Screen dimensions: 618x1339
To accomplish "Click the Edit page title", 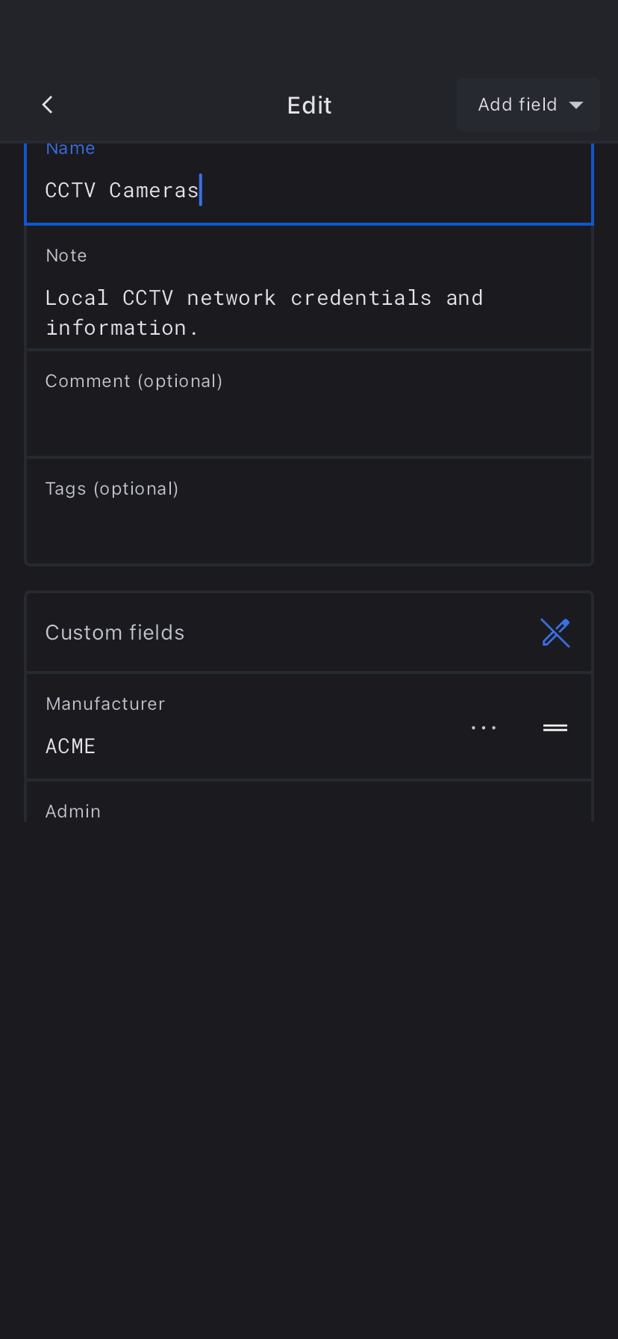I will tap(309, 105).
